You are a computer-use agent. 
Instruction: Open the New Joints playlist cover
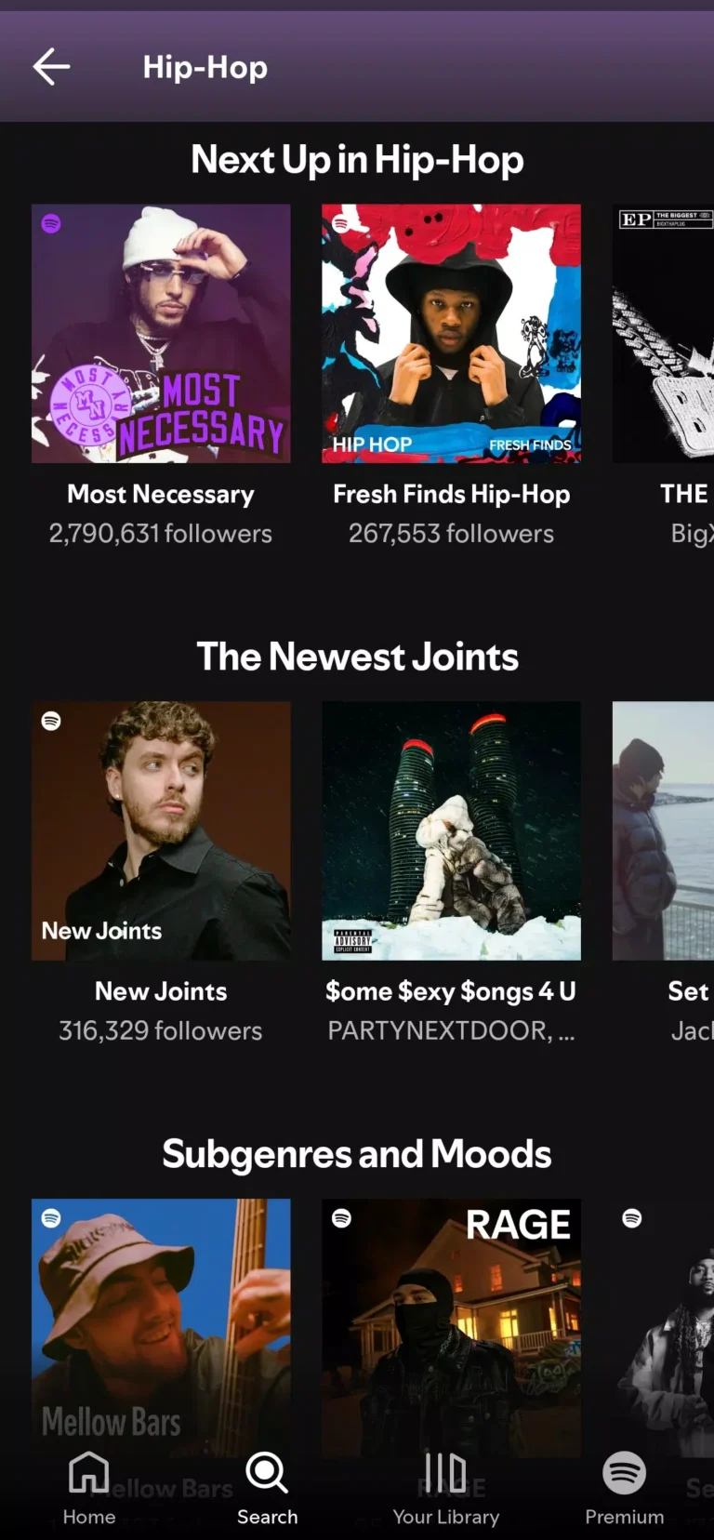click(x=160, y=830)
